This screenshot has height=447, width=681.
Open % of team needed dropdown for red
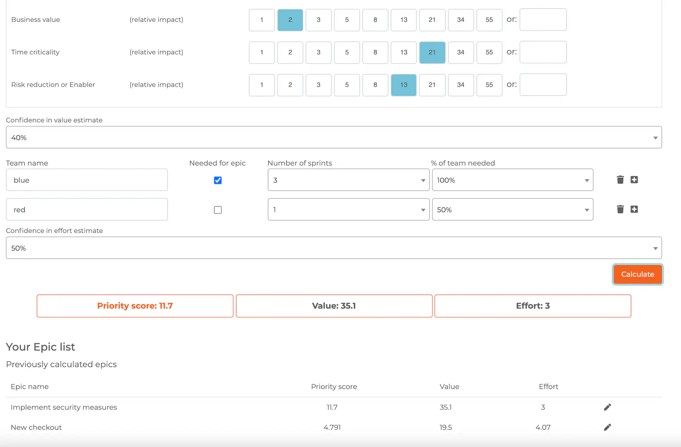[512, 209]
